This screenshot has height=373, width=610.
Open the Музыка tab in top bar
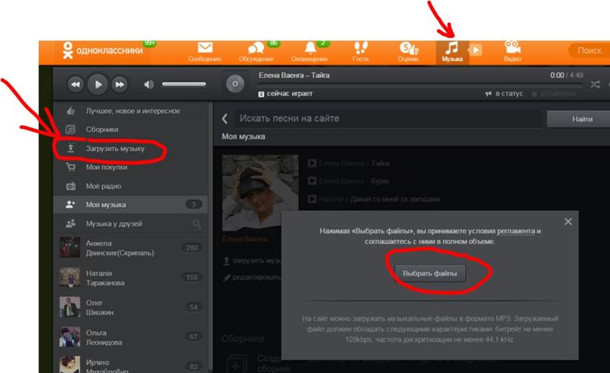click(452, 52)
